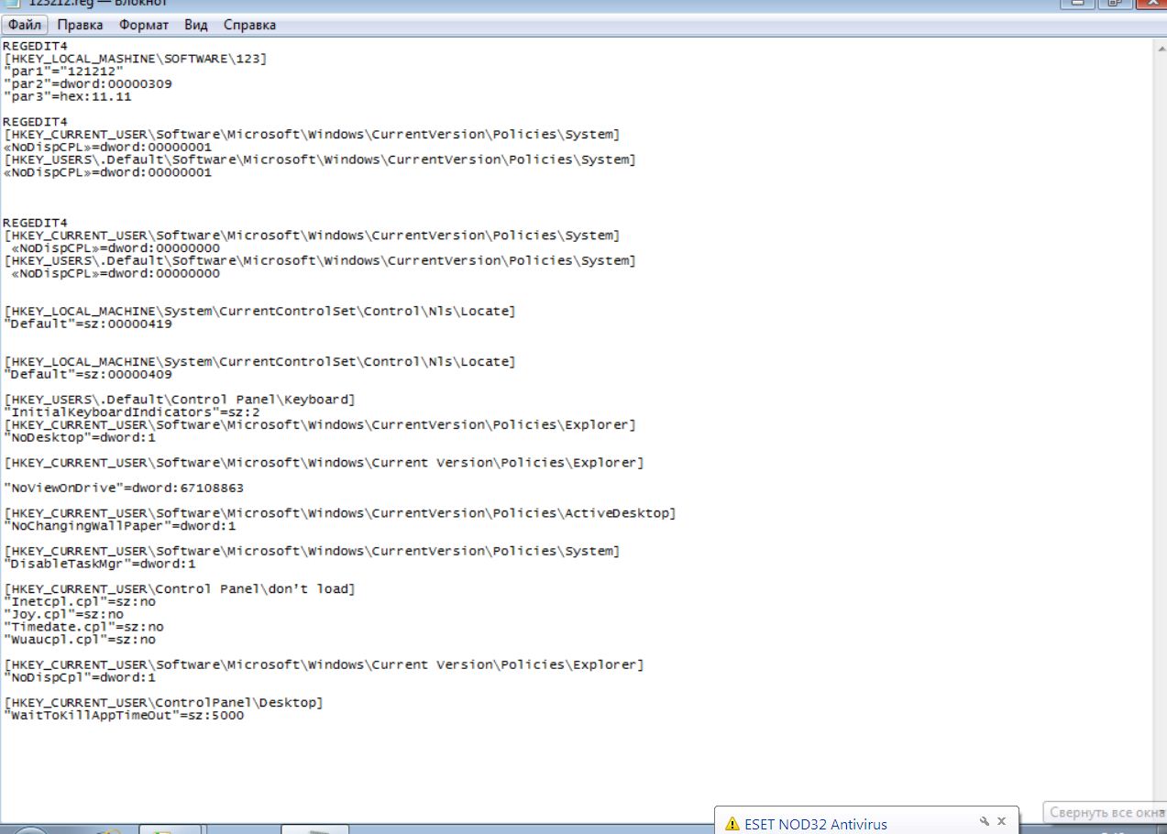Click the line "par3"=hex:11.11
Viewport: 1167px width, 834px height.
(68, 96)
